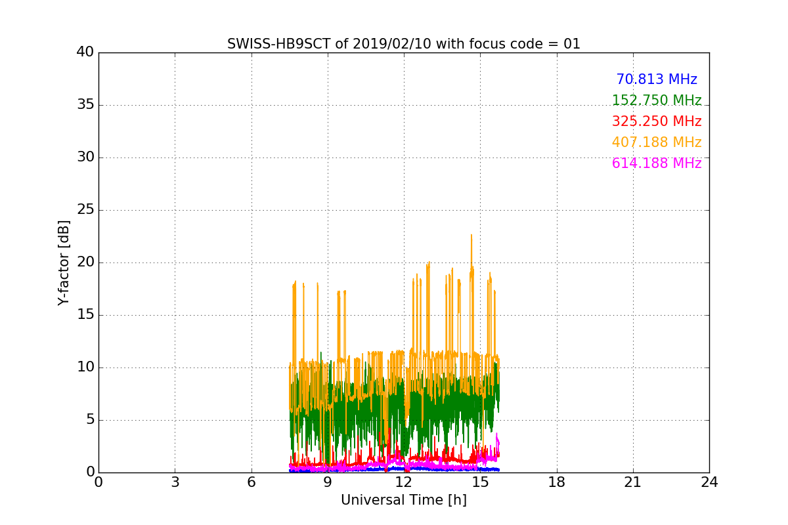Image resolution: width=788 pixels, height=525 pixels.
Task: Click the Y-factor [dB] axis label
Action: pos(64,262)
